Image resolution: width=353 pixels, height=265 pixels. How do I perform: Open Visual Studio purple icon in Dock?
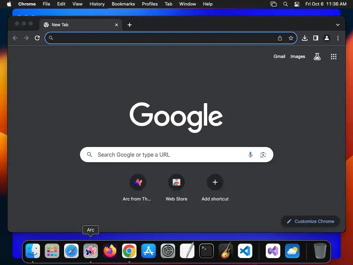(x=273, y=251)
